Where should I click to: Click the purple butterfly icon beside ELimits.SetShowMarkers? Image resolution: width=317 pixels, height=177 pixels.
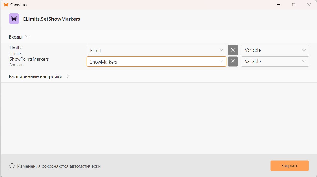14,19
